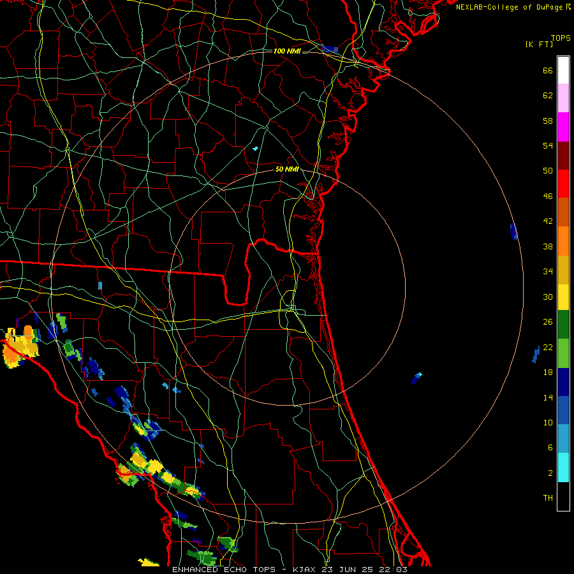Click the legend value 26
The height and width of the screenshot is (574, 574).
tap(548, 322)
